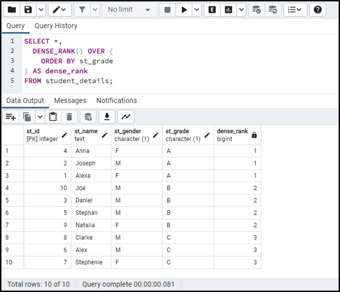Execute the query with the play button

tap(184, 10)
